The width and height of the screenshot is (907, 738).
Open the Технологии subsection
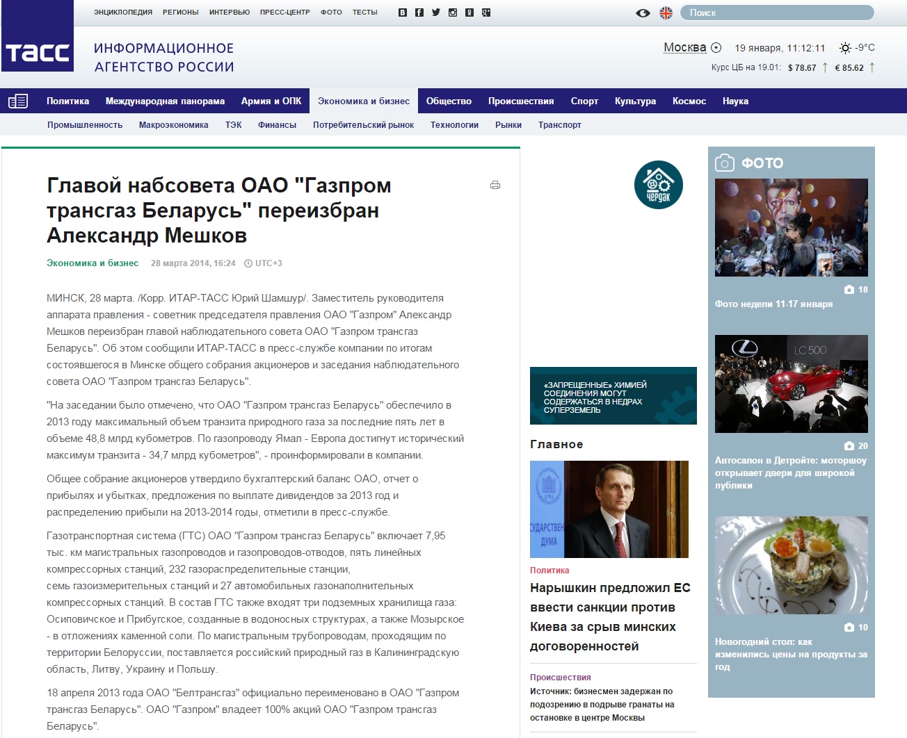pos(454,125)
